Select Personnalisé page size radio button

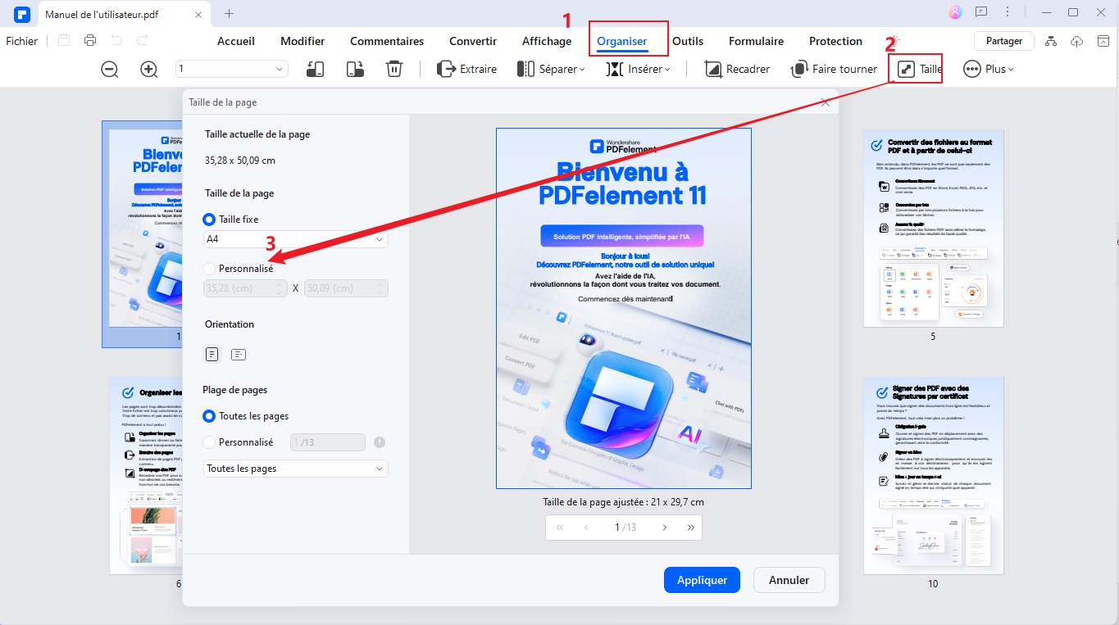point(209,269)
